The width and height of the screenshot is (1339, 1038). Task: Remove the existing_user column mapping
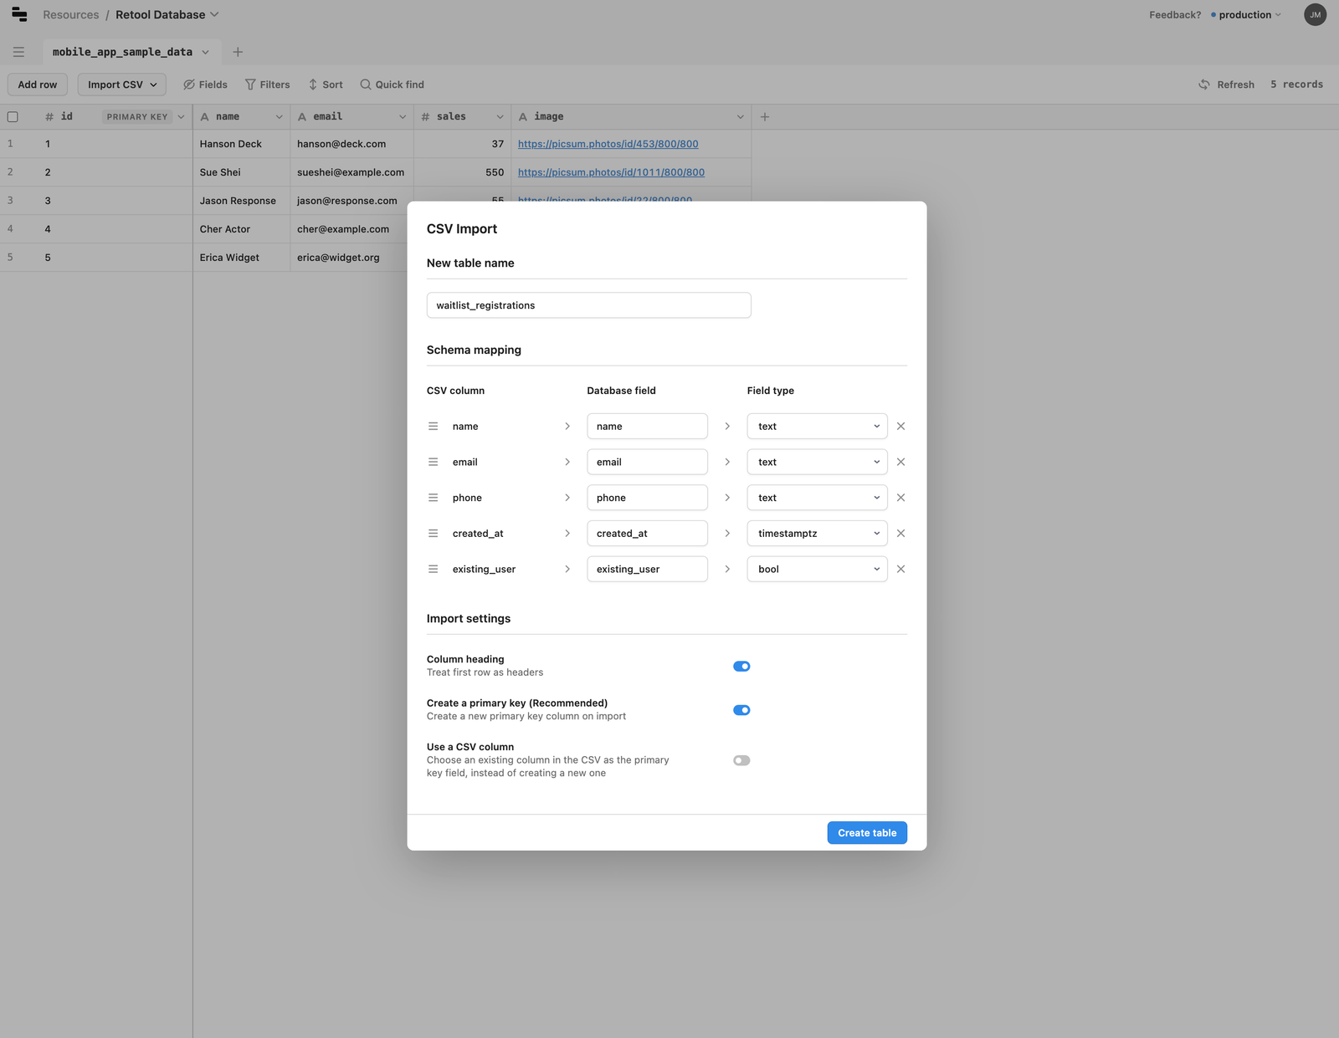(901, 569)
